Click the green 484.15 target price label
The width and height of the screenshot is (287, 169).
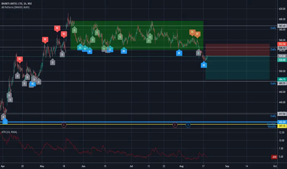point(282,79)
